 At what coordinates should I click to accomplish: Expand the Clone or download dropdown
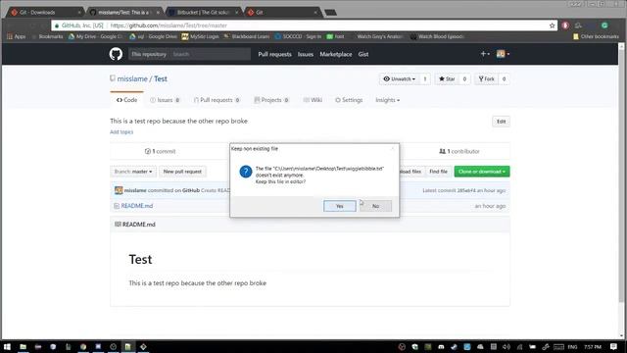tap(482, 172)
